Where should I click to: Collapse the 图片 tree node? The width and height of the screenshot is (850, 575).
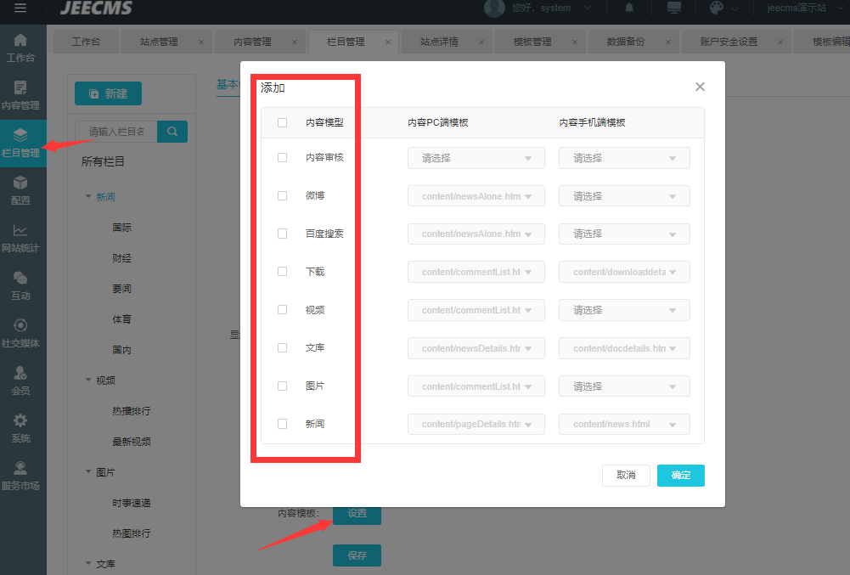click(x=88, y=471)
